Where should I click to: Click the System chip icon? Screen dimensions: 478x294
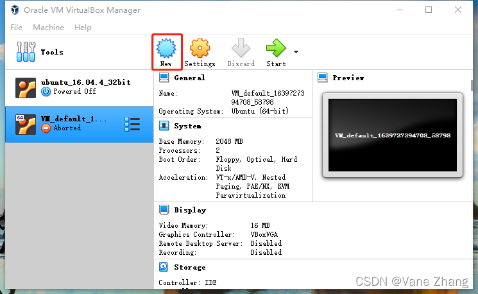(164, 126)
